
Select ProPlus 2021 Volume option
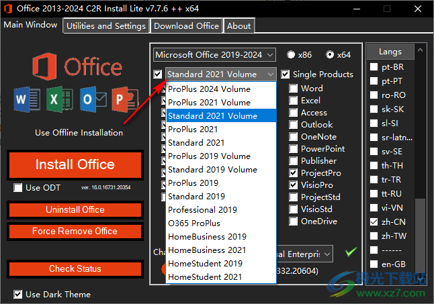tap(221, 103)
